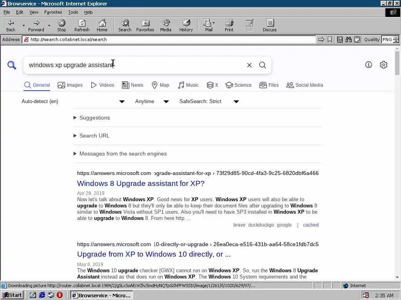Launch Internet Explorer from quick launch

click(42, 295)
